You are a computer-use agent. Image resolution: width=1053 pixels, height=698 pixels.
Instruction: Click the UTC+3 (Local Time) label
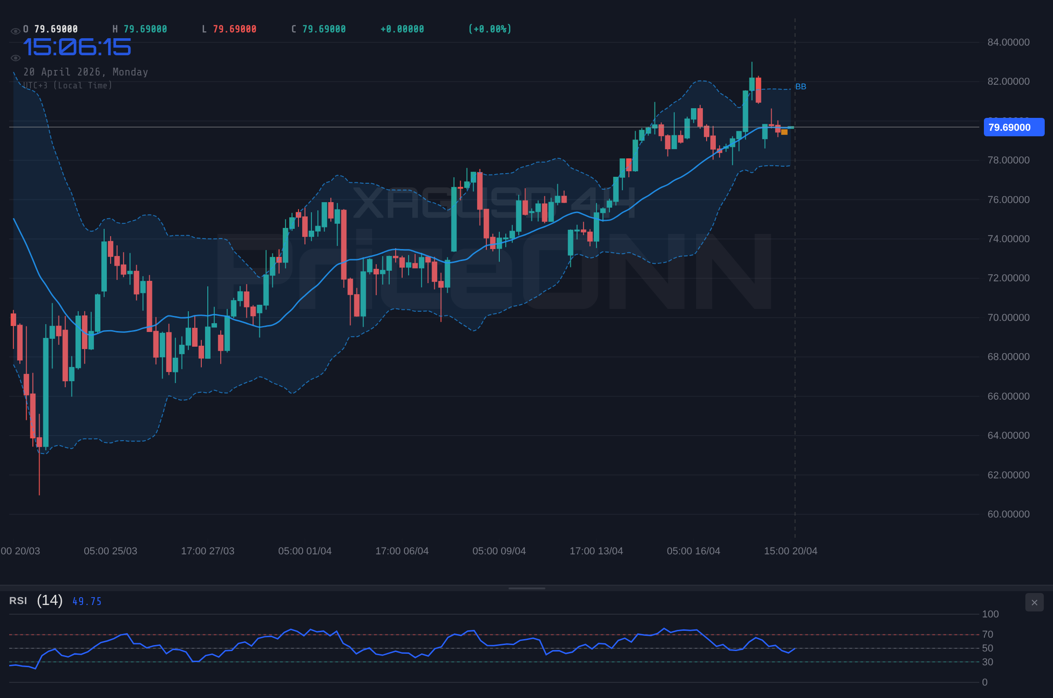tap(68, 85)
